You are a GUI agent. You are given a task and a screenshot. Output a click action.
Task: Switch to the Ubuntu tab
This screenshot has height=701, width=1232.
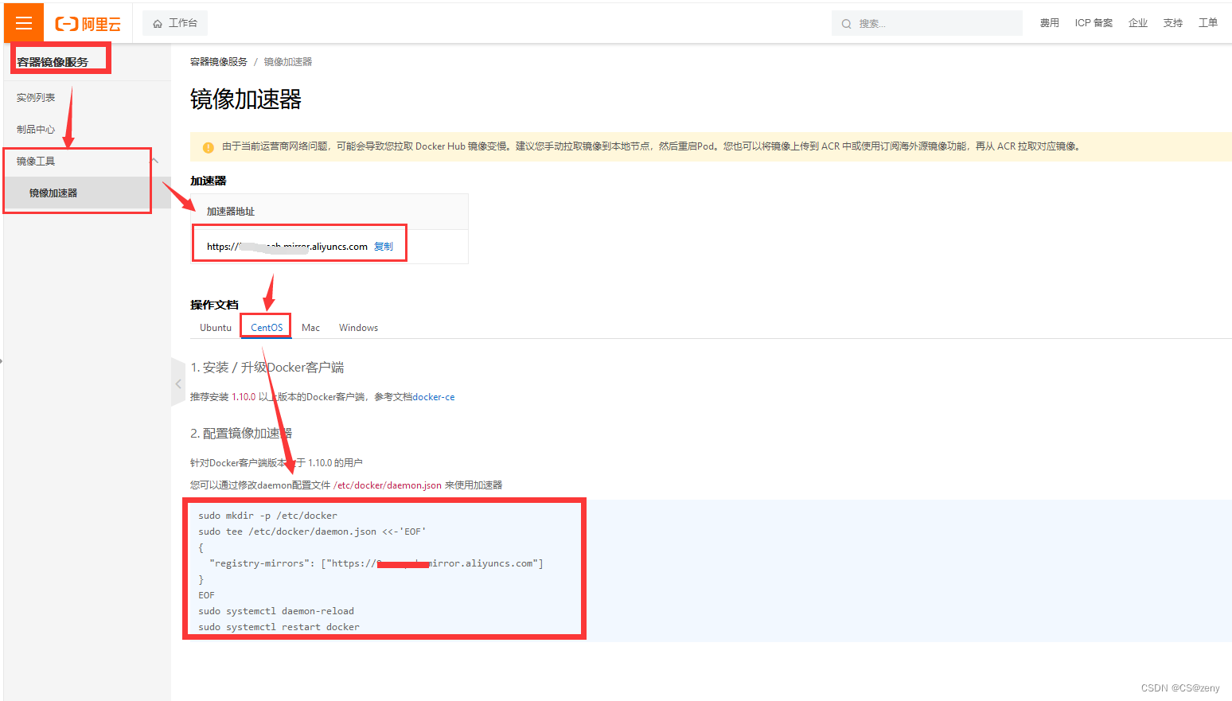tap(216, 328)
